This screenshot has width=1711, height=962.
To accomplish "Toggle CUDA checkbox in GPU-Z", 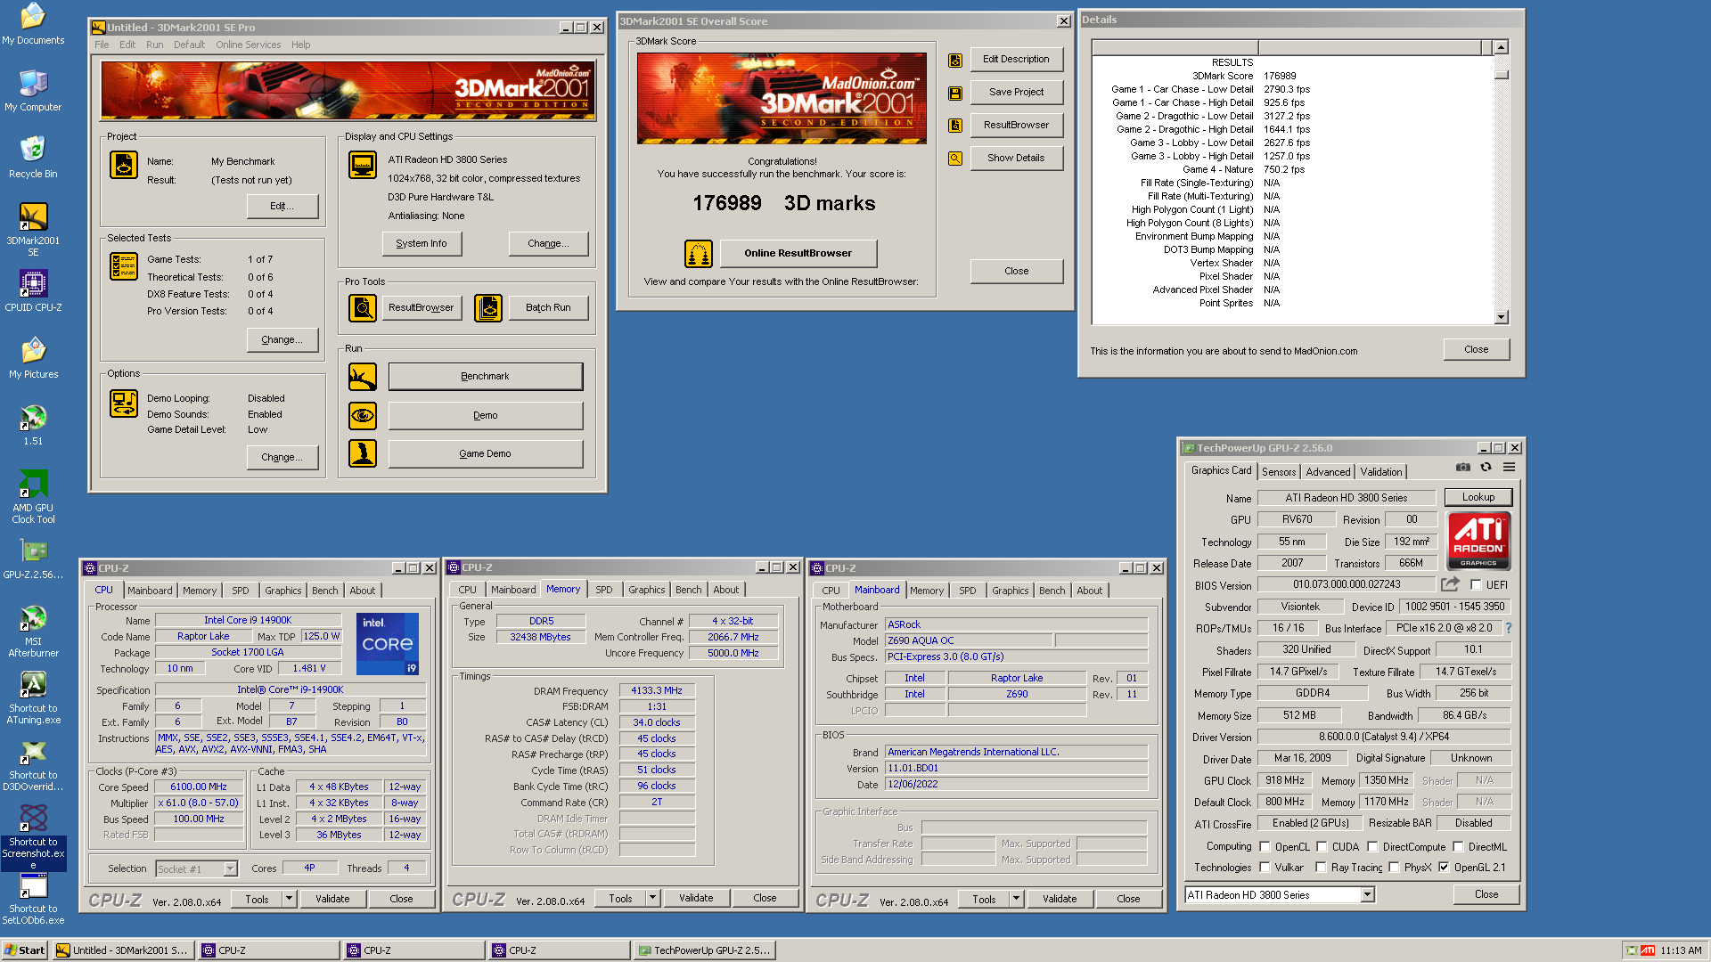I will (x=1322, y=847).
